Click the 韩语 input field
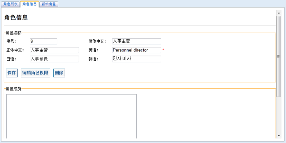 [x=137, y=59]
